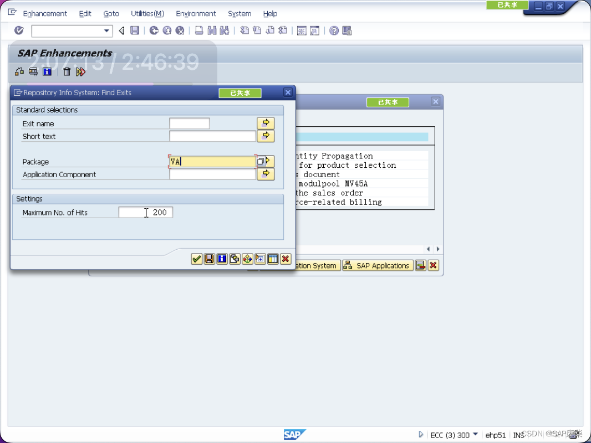Click the Create Shortcut icon
This screenshot has height=443, width=591.
tap(314, 30)
